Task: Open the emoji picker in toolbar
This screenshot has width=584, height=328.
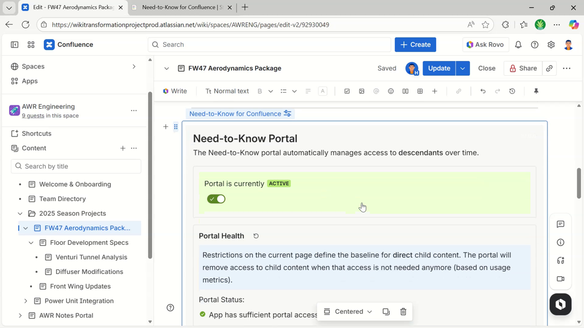Action: 391,91
